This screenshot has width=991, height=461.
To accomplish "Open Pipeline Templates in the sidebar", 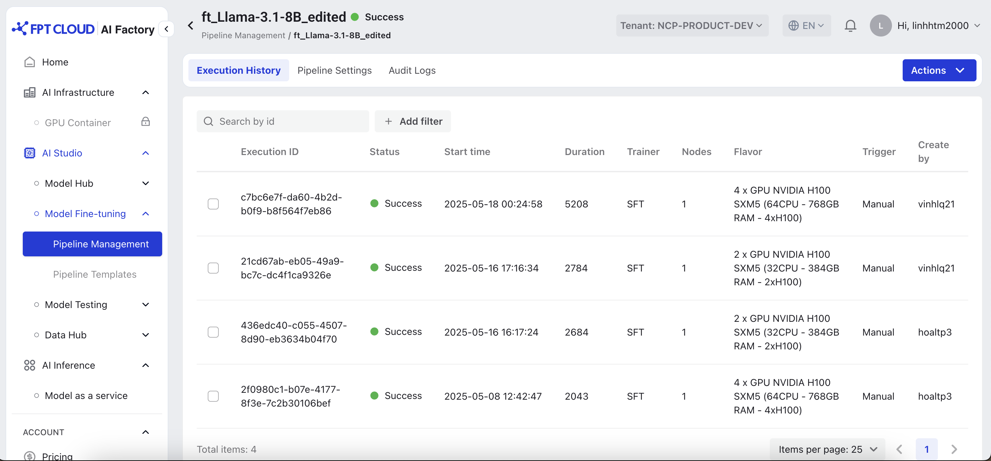I will pyautogui.click(x=95, y=274).
